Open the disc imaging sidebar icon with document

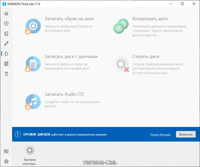pyautogui.click(x=6, y=34)
